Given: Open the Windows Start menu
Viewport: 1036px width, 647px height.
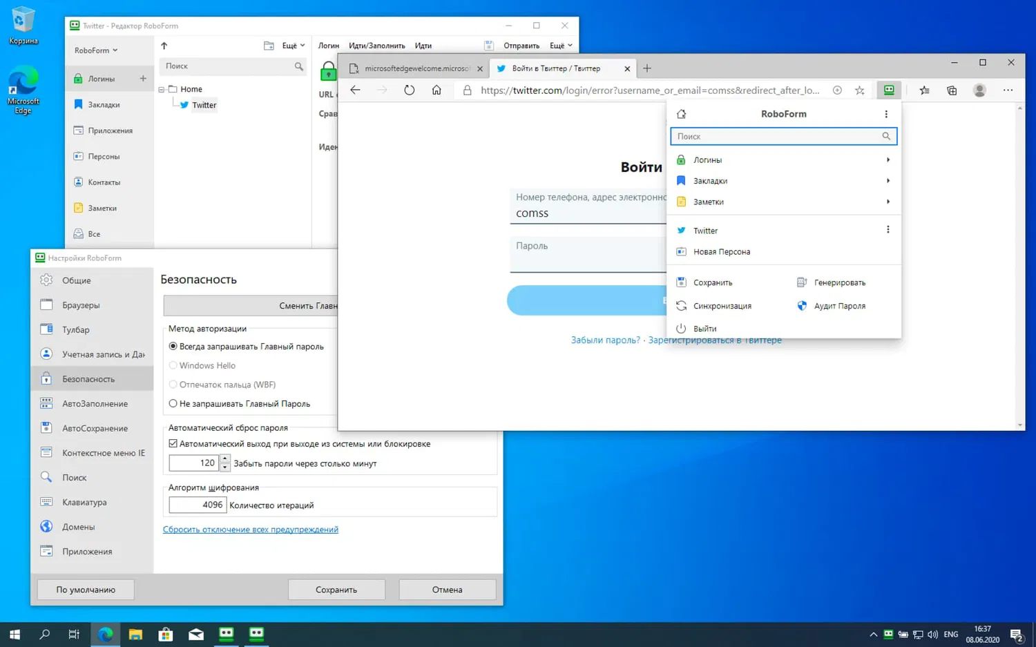Looking at the screenshot, I should tap(15, 634).
